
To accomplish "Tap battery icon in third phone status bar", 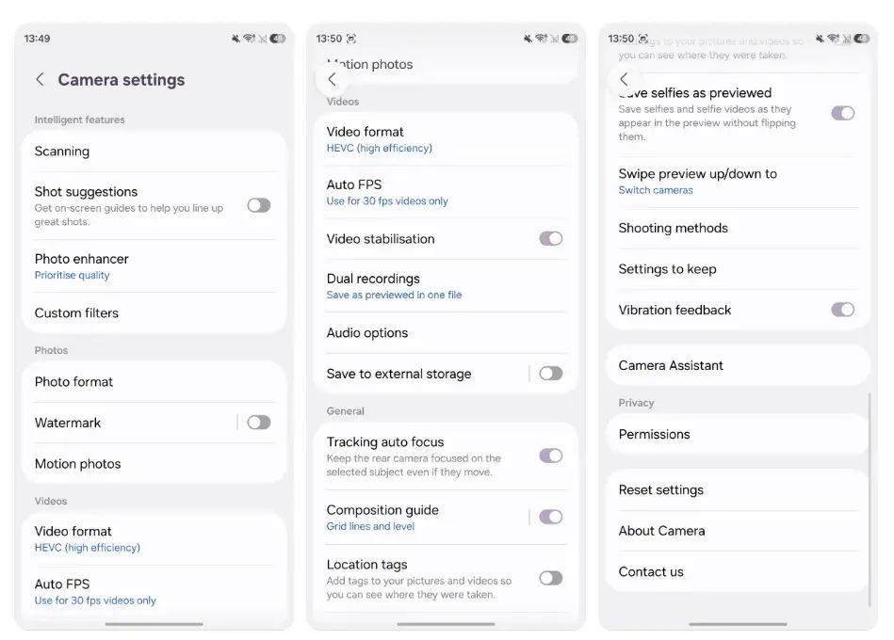I will pyautogui.click(x=862, y=39).
